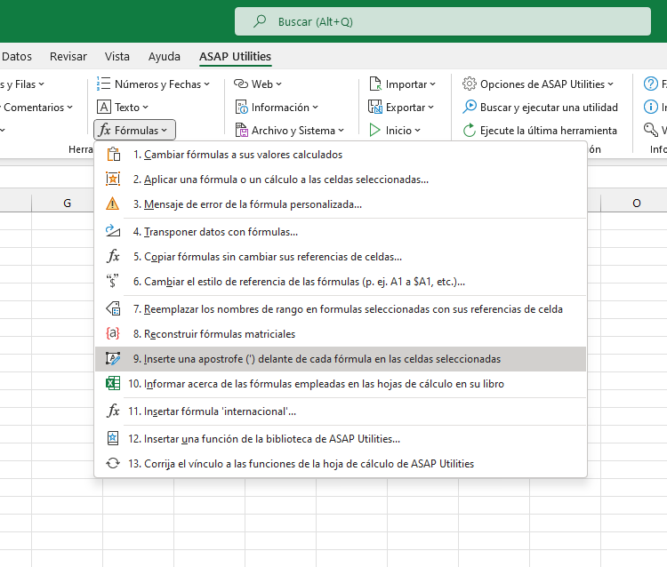Open the Web dropdown arrow
The height and width of the screenshot is (567, 667).
pyautogui.click(x=278, y=84)
